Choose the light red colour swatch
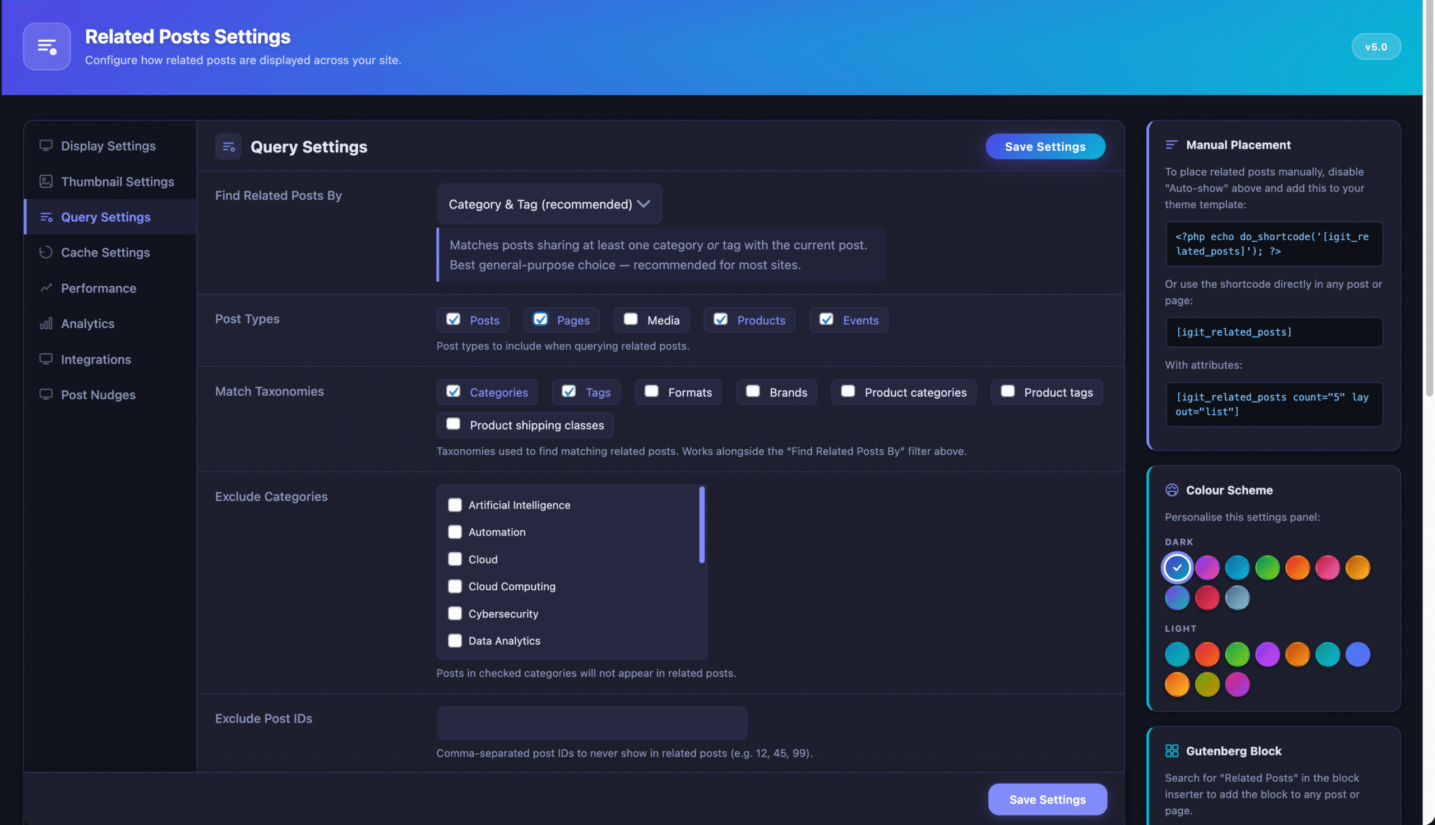The height and width of the screenshot is (825, 1435). tap(1207, 654)
